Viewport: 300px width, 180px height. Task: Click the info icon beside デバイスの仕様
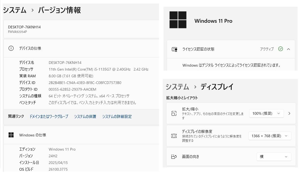click(x=11, y=48)
